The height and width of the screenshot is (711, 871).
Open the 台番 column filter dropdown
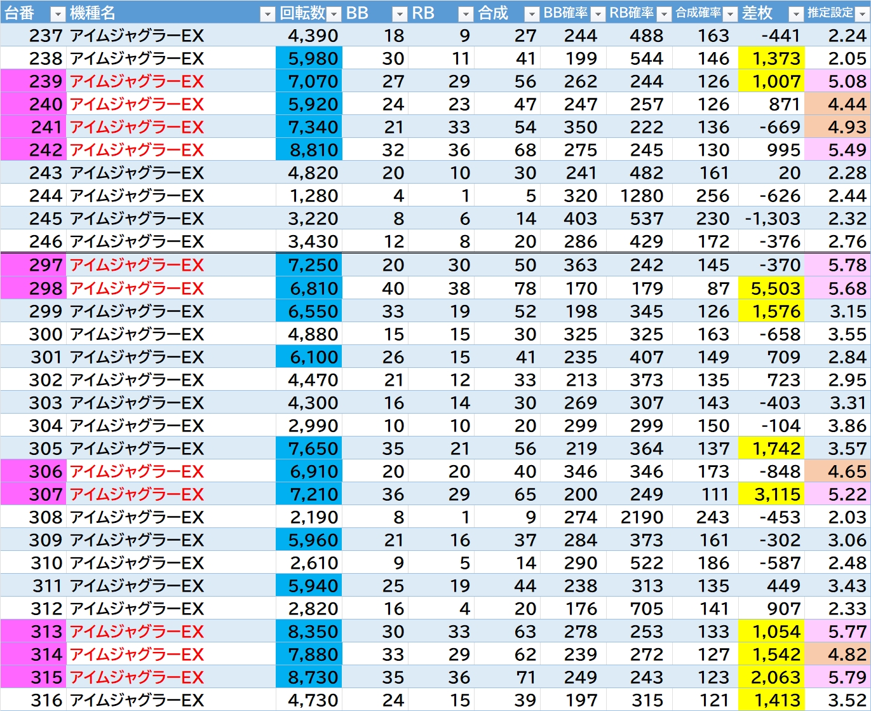click(57, 13)
